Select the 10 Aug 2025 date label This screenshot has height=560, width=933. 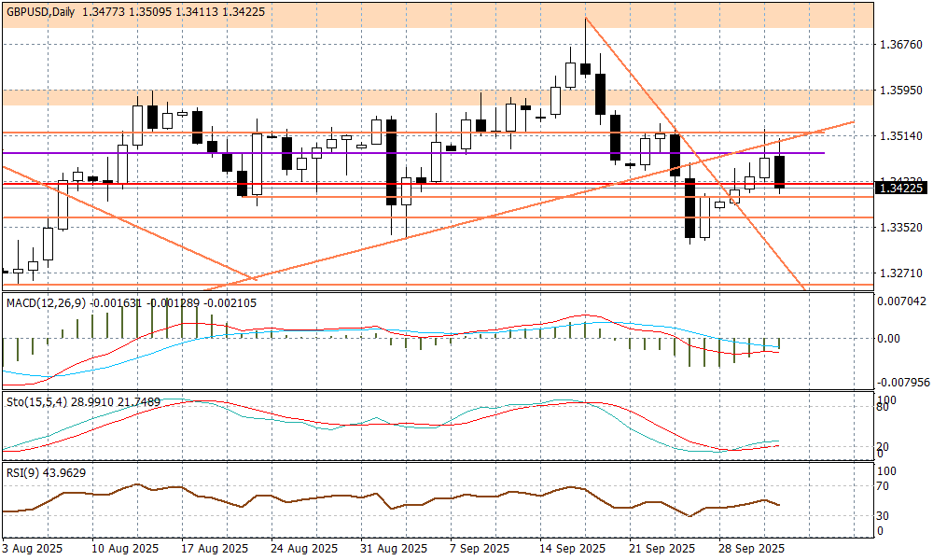click(x=126, y=548)
